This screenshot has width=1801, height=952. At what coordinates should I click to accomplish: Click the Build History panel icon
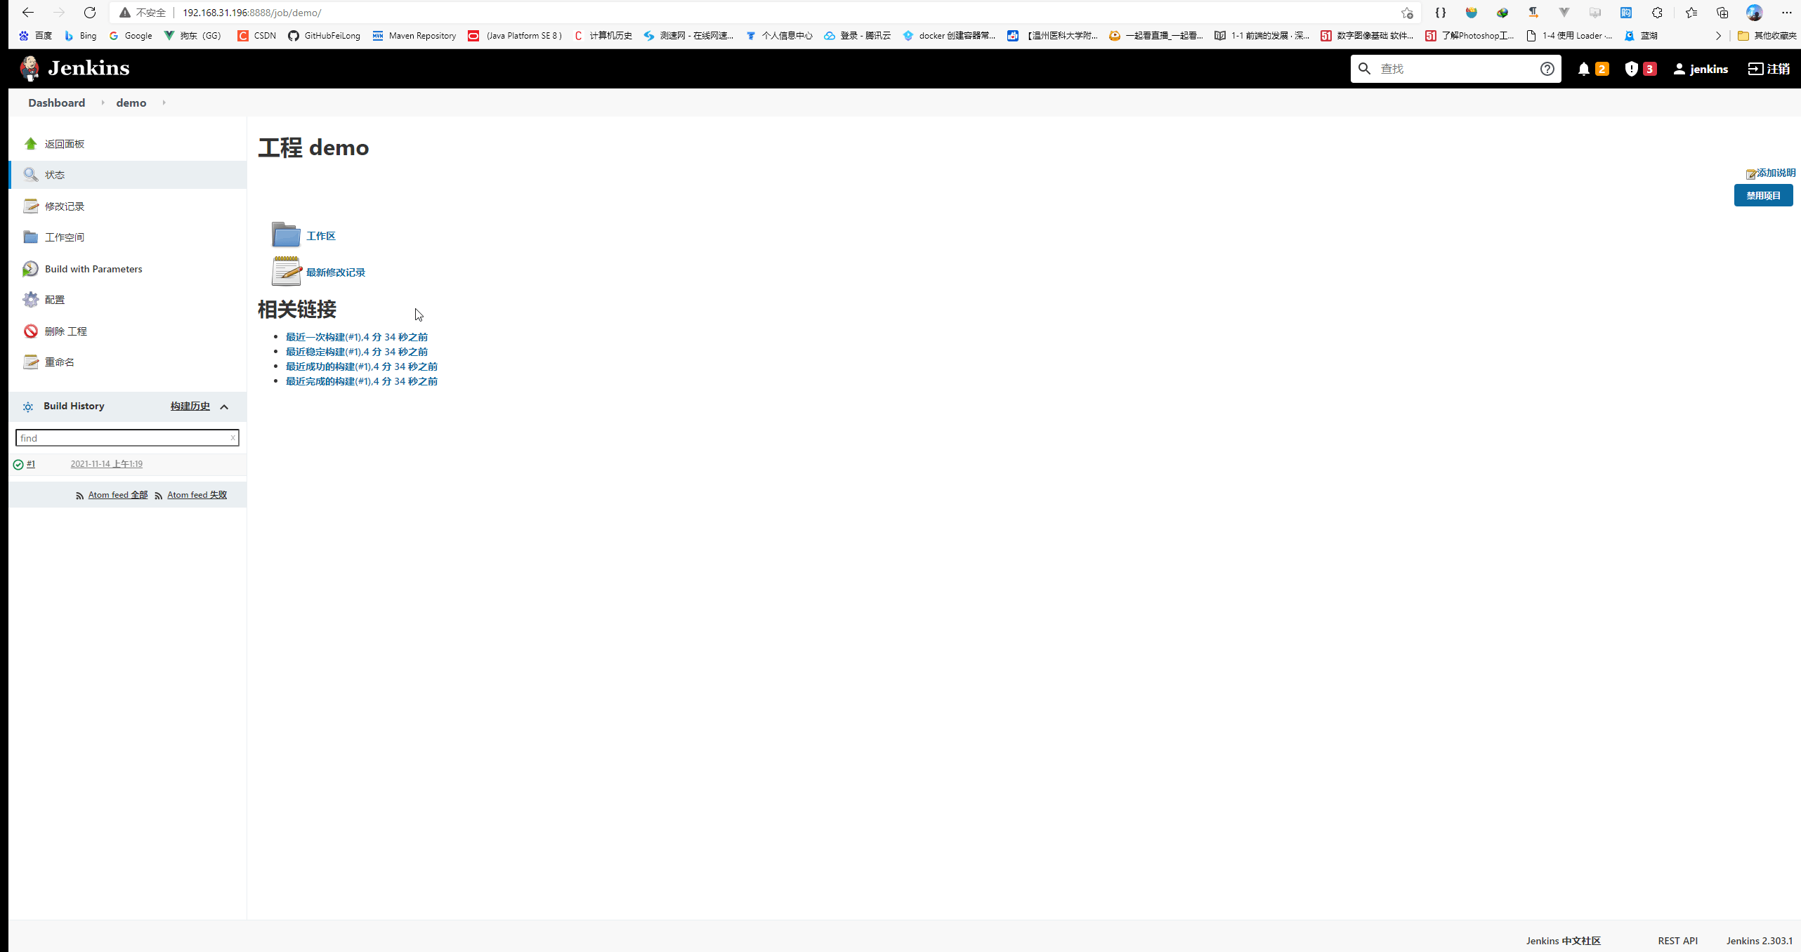[27, 404]
